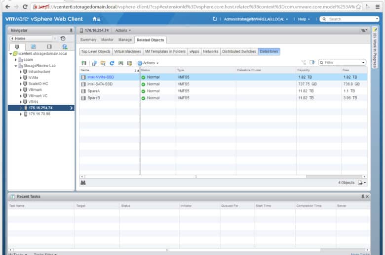Expand the Infrastructure cluster node

point(21,72)
